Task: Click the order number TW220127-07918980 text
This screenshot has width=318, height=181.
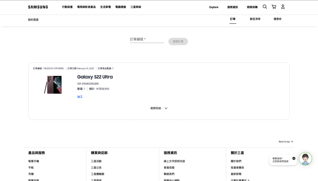Action: coord(53,68)
